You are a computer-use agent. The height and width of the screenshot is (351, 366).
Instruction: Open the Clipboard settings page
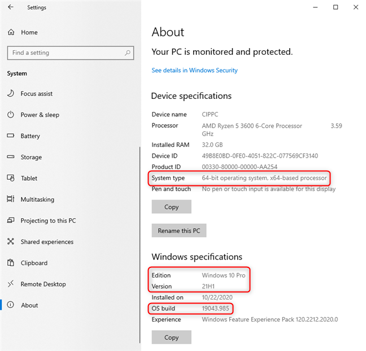click(34, 263)
